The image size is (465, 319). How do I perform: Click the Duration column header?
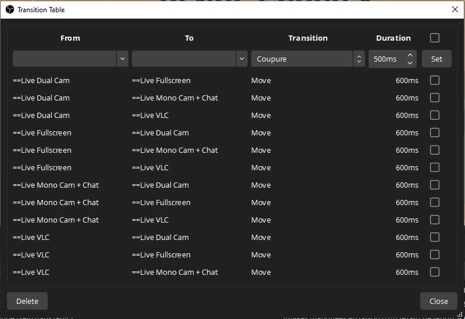tap(393, 38)
